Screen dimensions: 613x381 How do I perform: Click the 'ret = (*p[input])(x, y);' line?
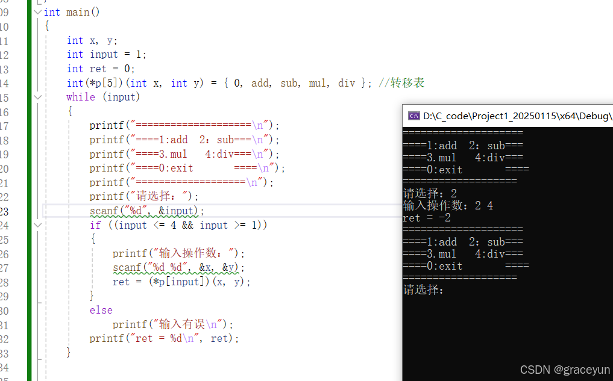click(x=181, y=282)
